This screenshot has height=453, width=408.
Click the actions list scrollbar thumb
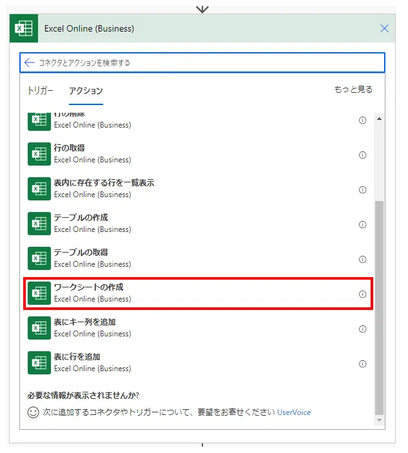[380, 308]
